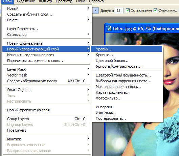Open Layer Properties… dialog
This screenshot has width=179, height=156.
[47, 29]
